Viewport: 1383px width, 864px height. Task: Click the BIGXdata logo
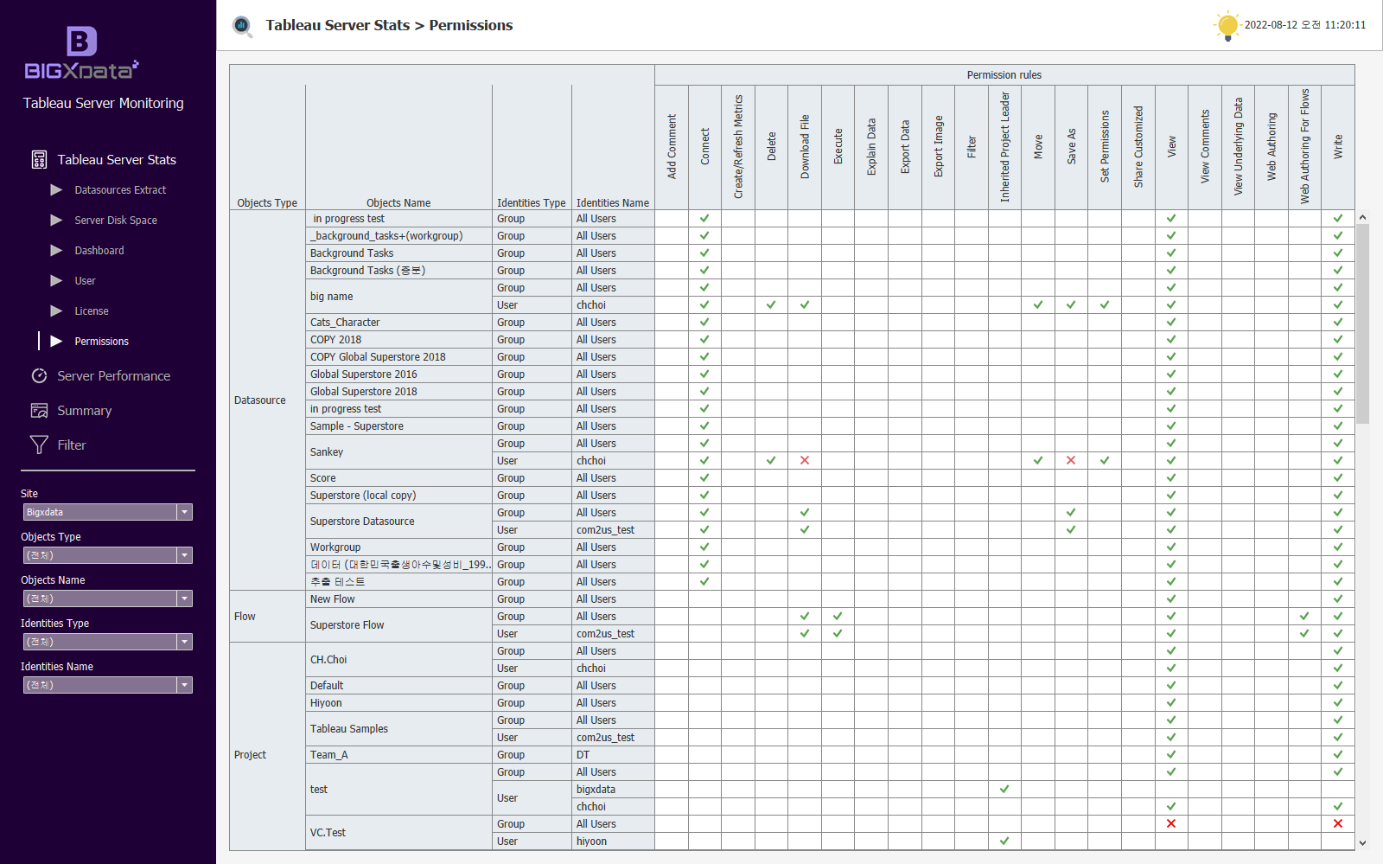point(81,53)
